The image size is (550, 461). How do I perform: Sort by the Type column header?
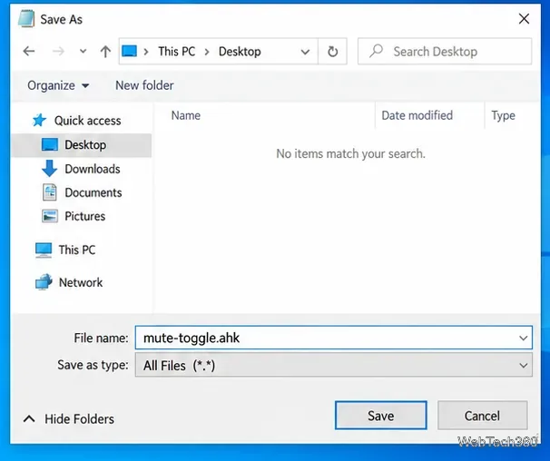point(503,115)
